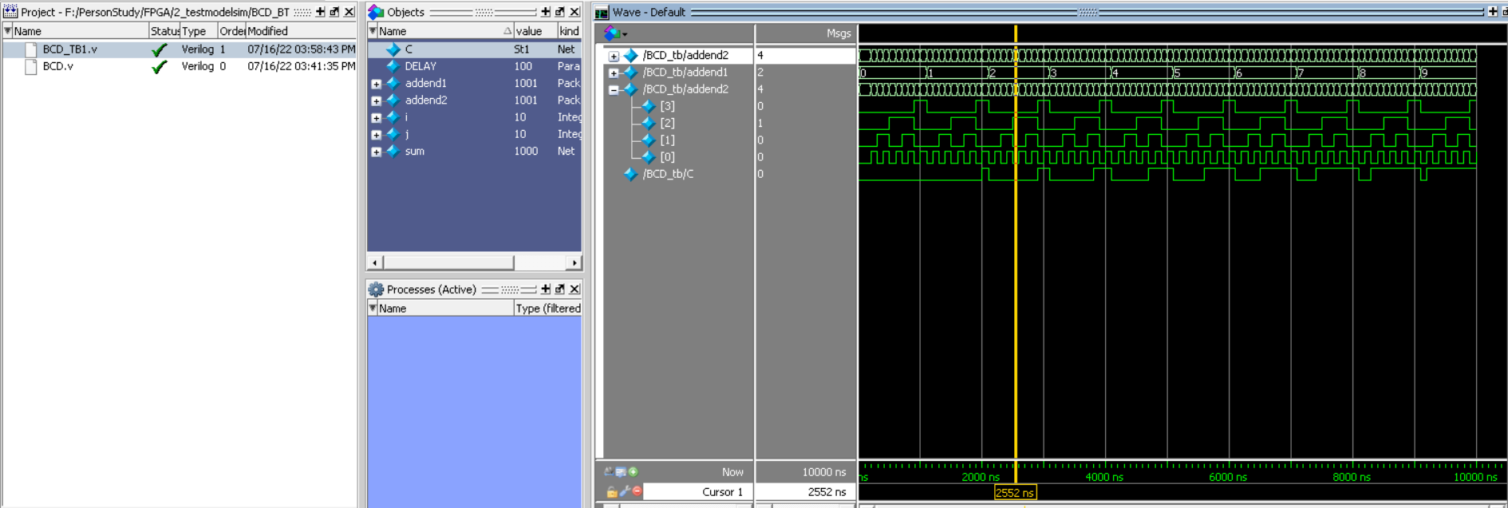Click the BCD_TB1.v file icon
1508x508 pixels.
[x=31, y=49]
